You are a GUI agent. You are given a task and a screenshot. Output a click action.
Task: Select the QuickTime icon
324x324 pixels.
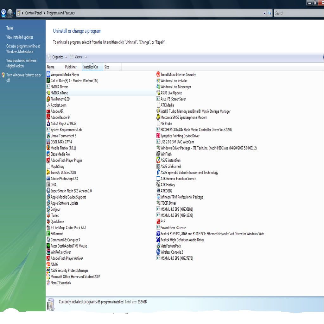[48, 221]
